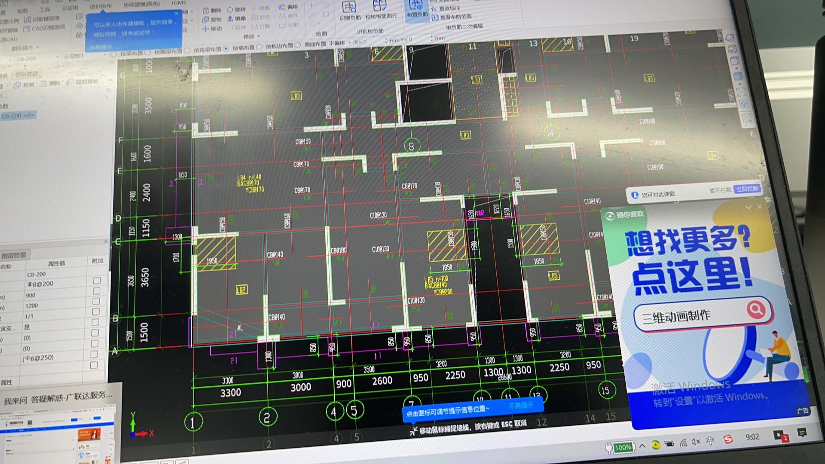Viewport: 825px width, 464px height.
Task: Click the Wi-Fi network tray icon
Action: coord(683,443)
